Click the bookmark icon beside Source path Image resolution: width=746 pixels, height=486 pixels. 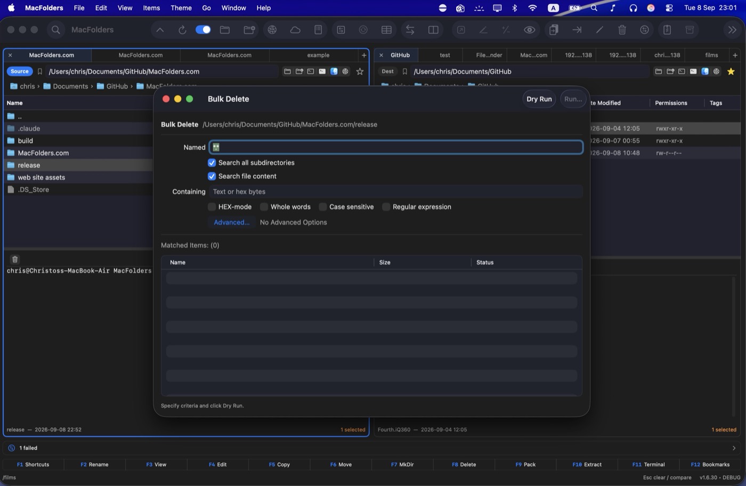tap(39, 71)
